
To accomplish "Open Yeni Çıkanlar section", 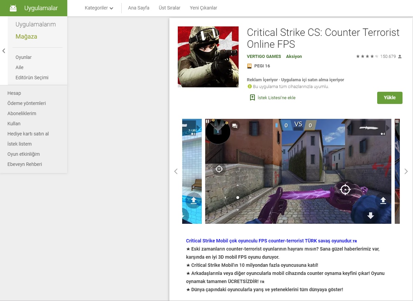I will tap(203, 7).
